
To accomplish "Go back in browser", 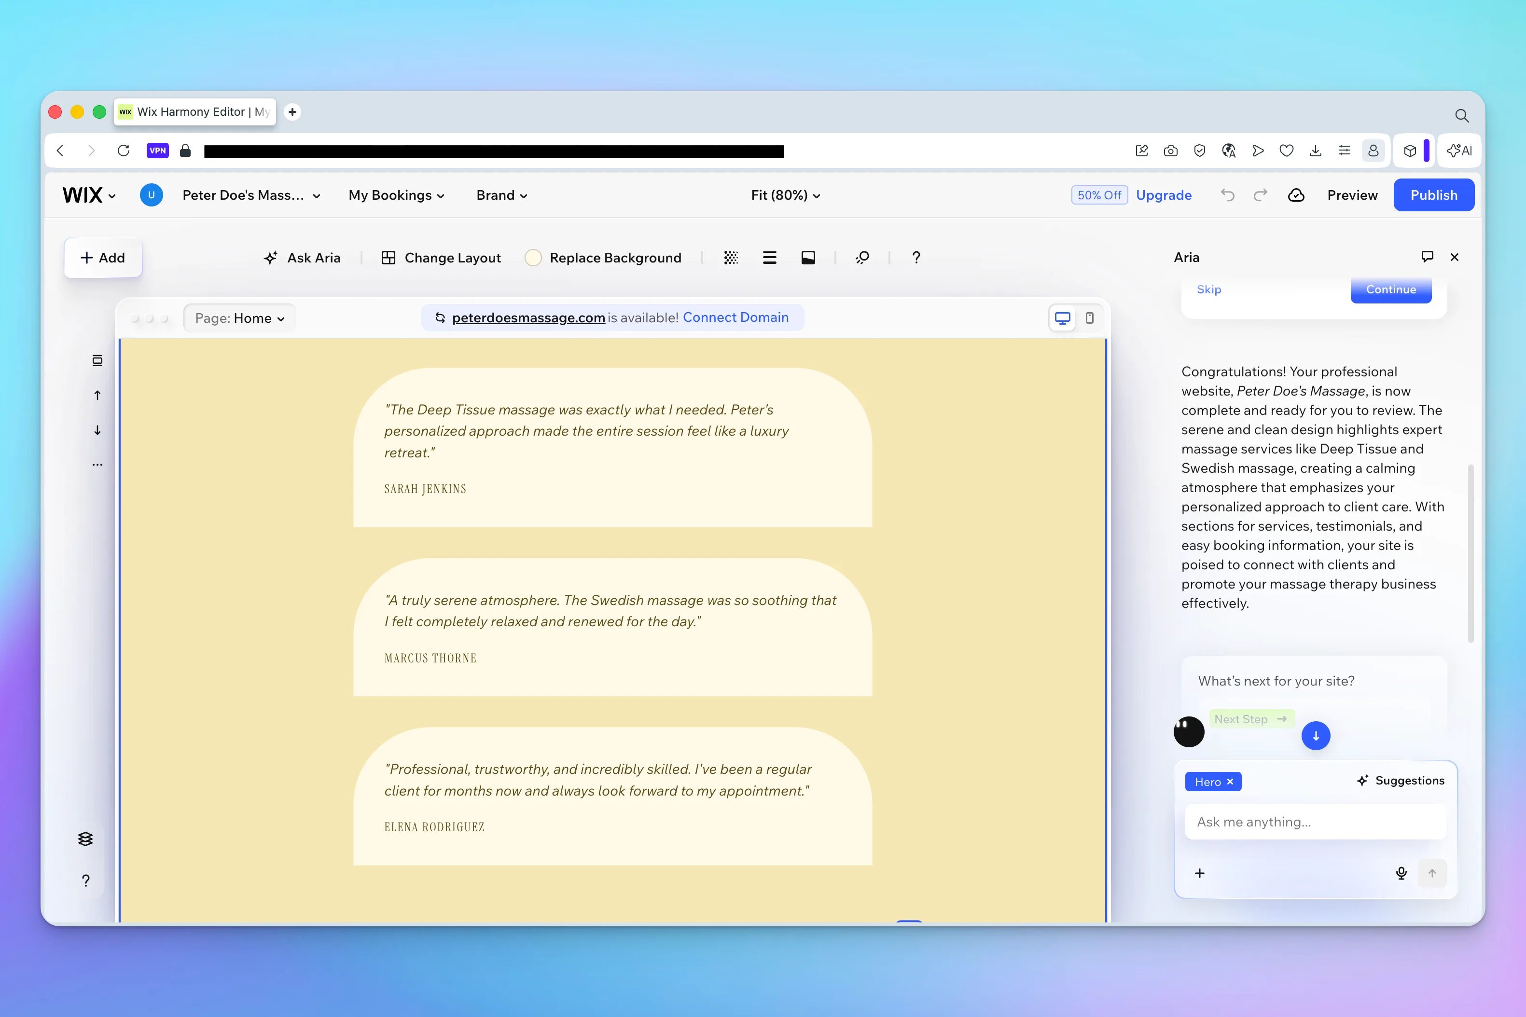I will [60, 151].
